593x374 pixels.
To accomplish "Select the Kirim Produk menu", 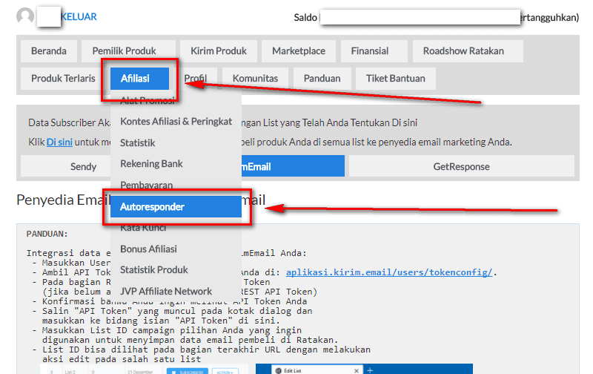I will tap(219, 51).
